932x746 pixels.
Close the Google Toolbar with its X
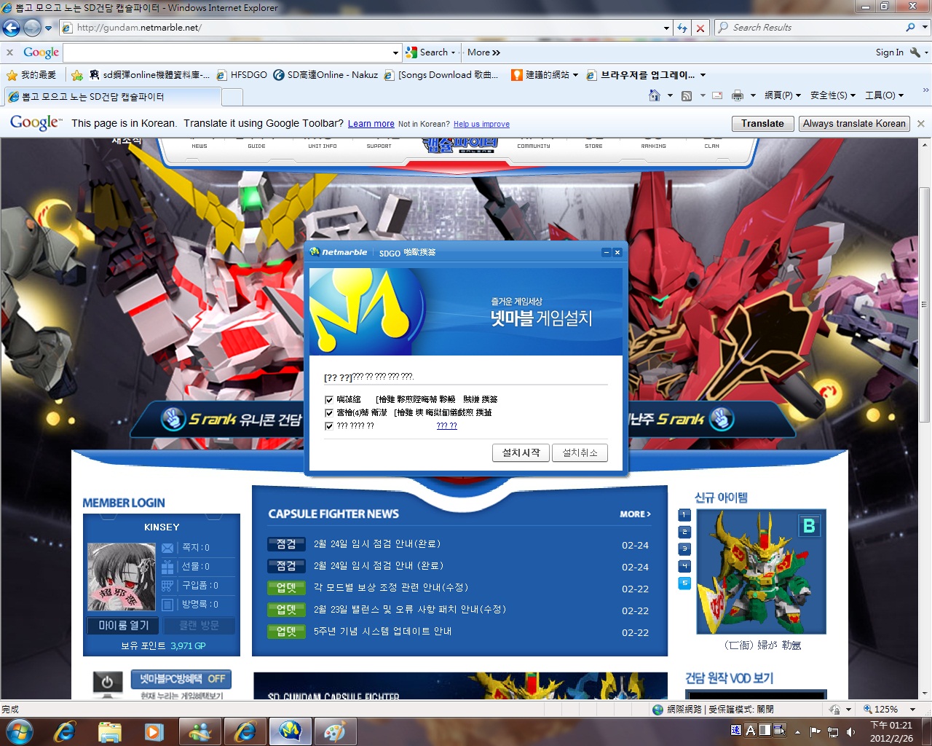(10, 52)
